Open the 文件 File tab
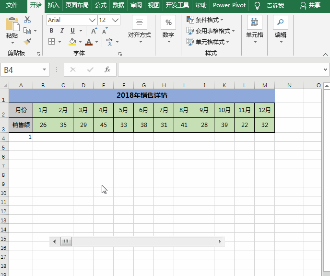The width and height of the screenshot is (330, 276). [12, 5]
